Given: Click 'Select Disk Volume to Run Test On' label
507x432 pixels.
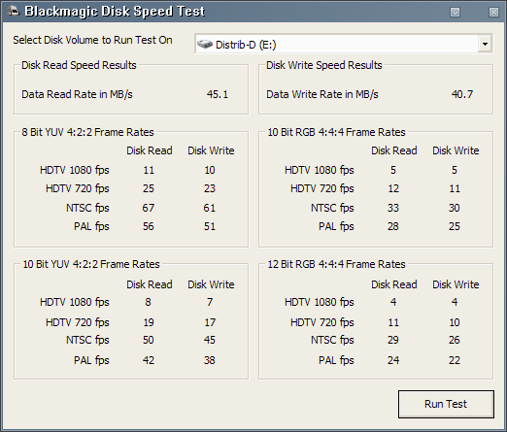Looking at the screenshot, I should click(x=92, y=40).
